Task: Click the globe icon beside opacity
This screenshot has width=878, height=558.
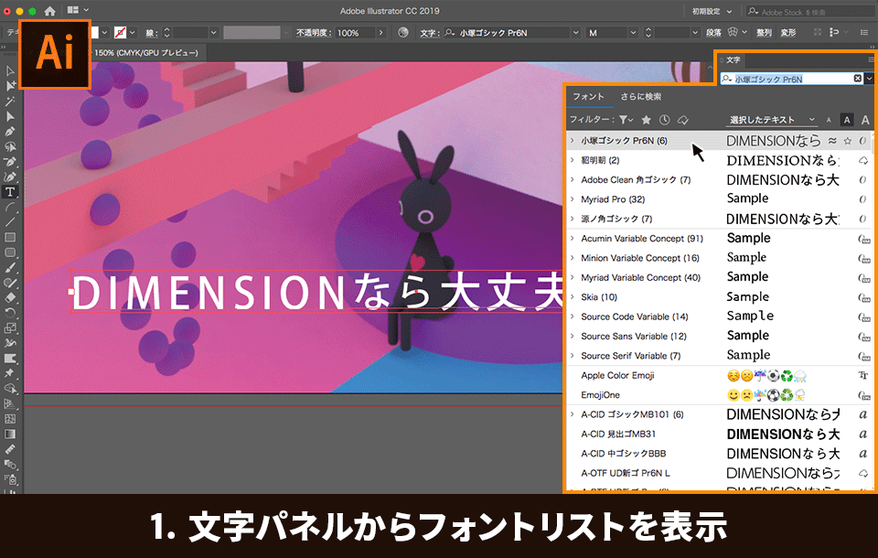Action: point(403,33)
